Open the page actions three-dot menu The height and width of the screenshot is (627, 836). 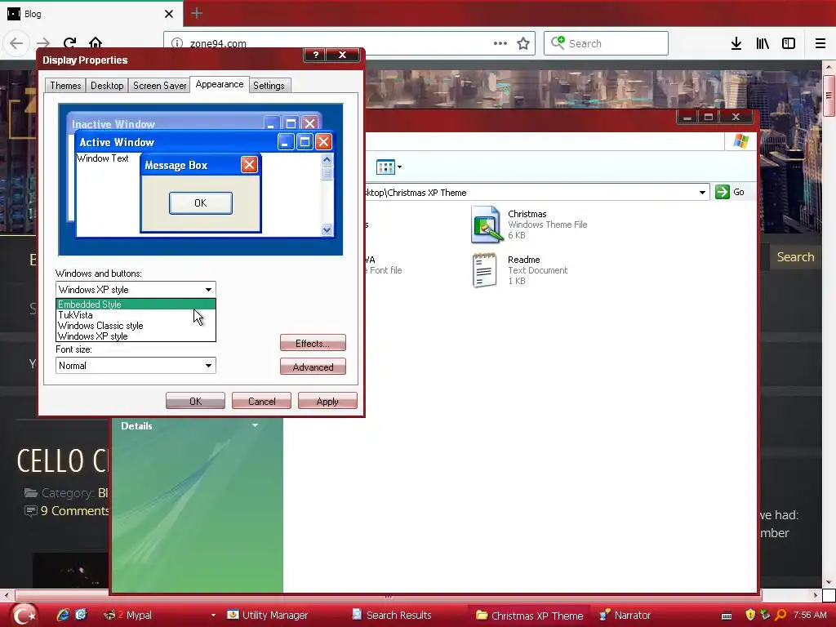tap(500, 43)
